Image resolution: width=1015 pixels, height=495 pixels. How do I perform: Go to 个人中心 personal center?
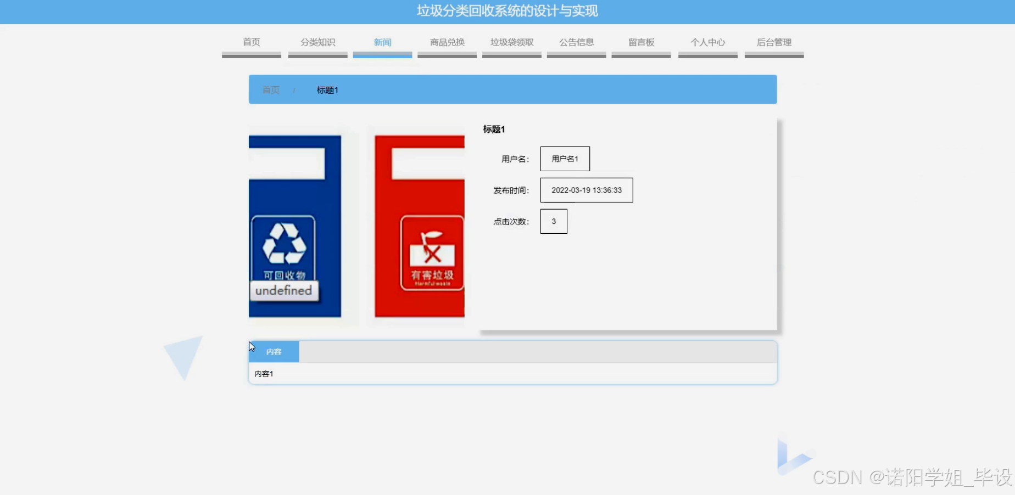pyautogui.click(x=707, y=42)
